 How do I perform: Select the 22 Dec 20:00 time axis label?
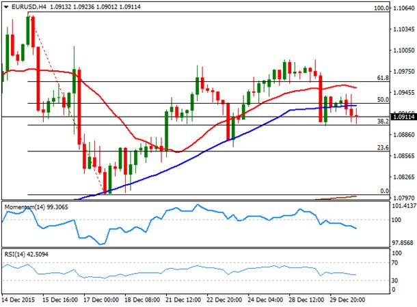click(x=224, y=299)
